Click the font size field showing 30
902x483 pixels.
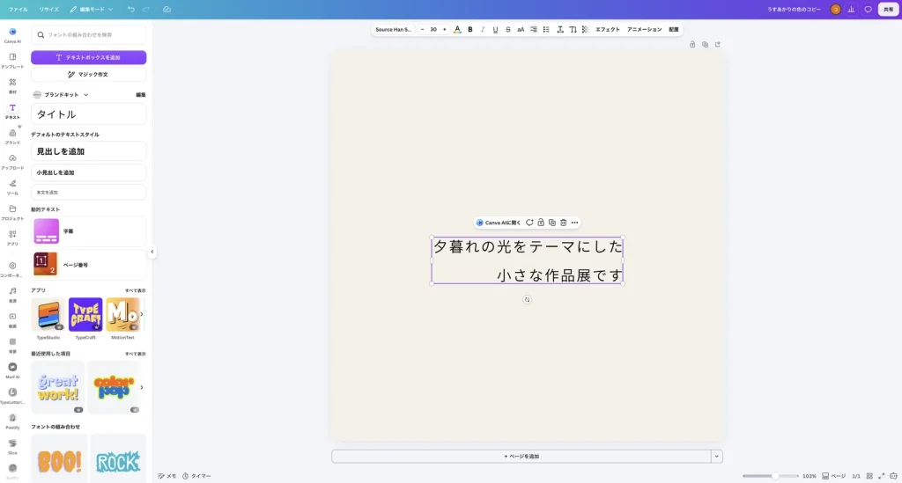[433, 29]
